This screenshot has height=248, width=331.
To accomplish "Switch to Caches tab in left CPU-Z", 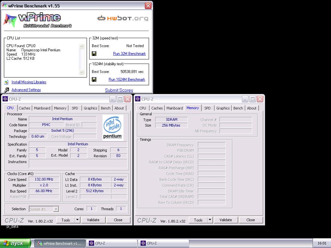I will [x=25, y=108].
